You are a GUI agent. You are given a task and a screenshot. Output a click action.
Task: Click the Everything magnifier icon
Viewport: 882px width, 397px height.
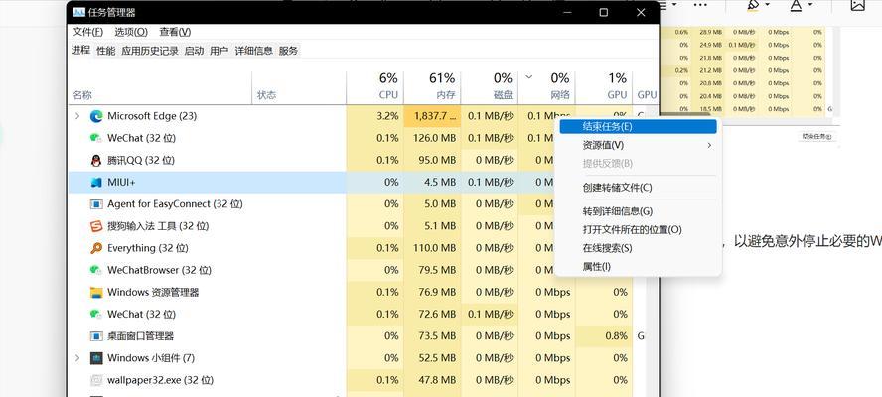point(96,248)
